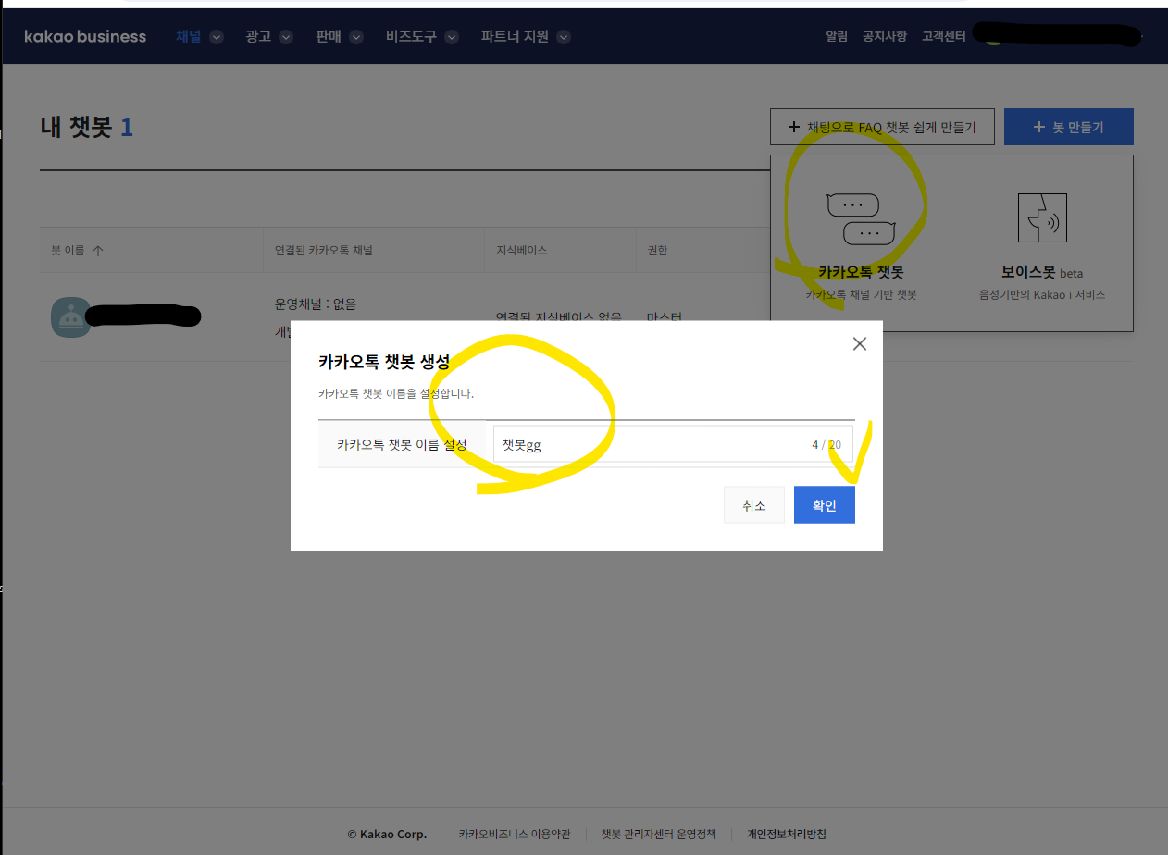
Task: Click the 권한 column header
Action: tap(657, 250)
